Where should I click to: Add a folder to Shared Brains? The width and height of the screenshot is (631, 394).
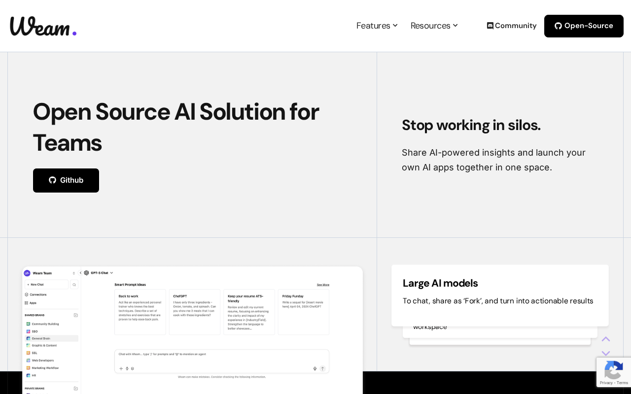click(x=76, y=315)
